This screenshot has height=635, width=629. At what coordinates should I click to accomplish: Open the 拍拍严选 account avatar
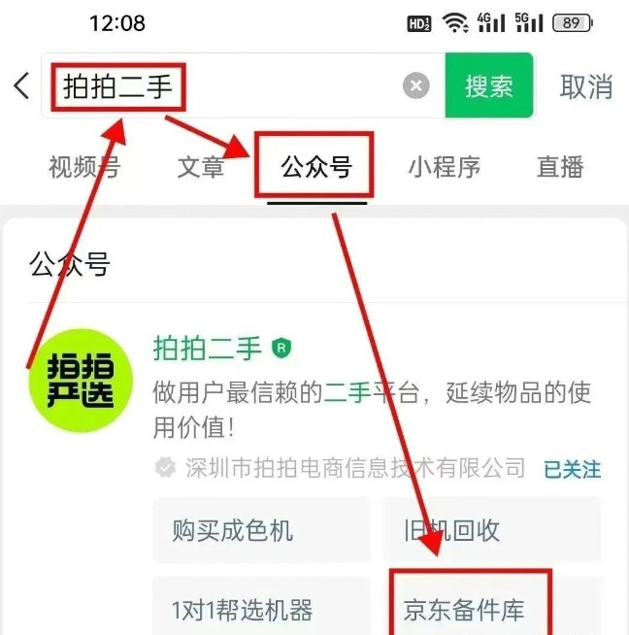[81, 381]
